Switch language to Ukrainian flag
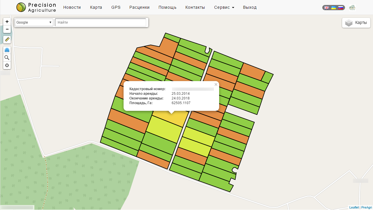Viewport: 373px width, 210px height. (334, 8)
